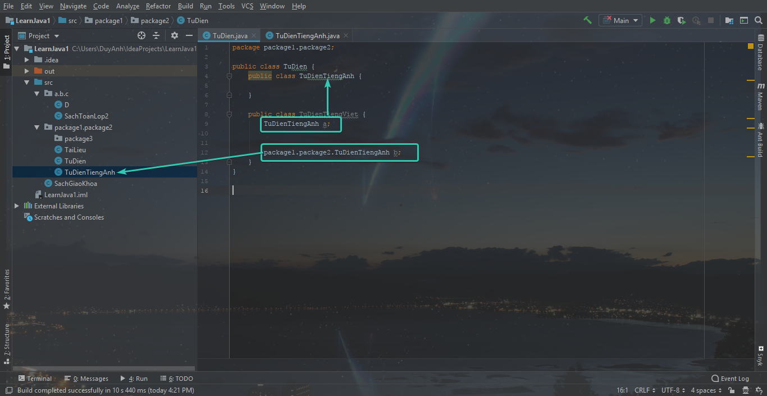Image resolution: width=767 pixels, height=396 pixels.
Task: Start debugging with the bug icon
Action: [x=667, y=20]
